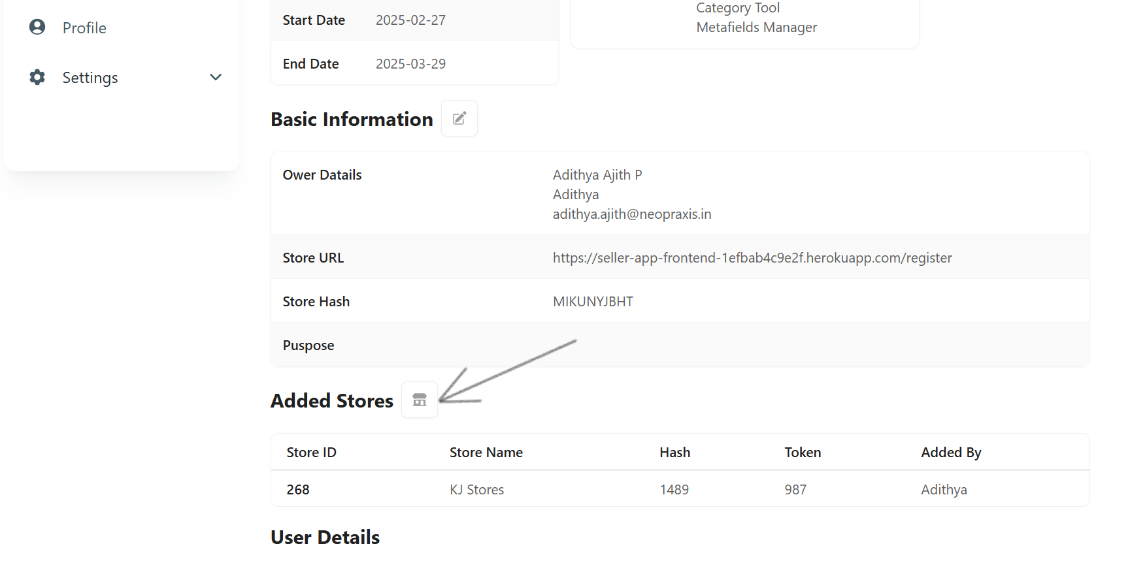Click the Metafields Manager text
The height and width of the screenshot is (561, 1130).
[756, 27]
